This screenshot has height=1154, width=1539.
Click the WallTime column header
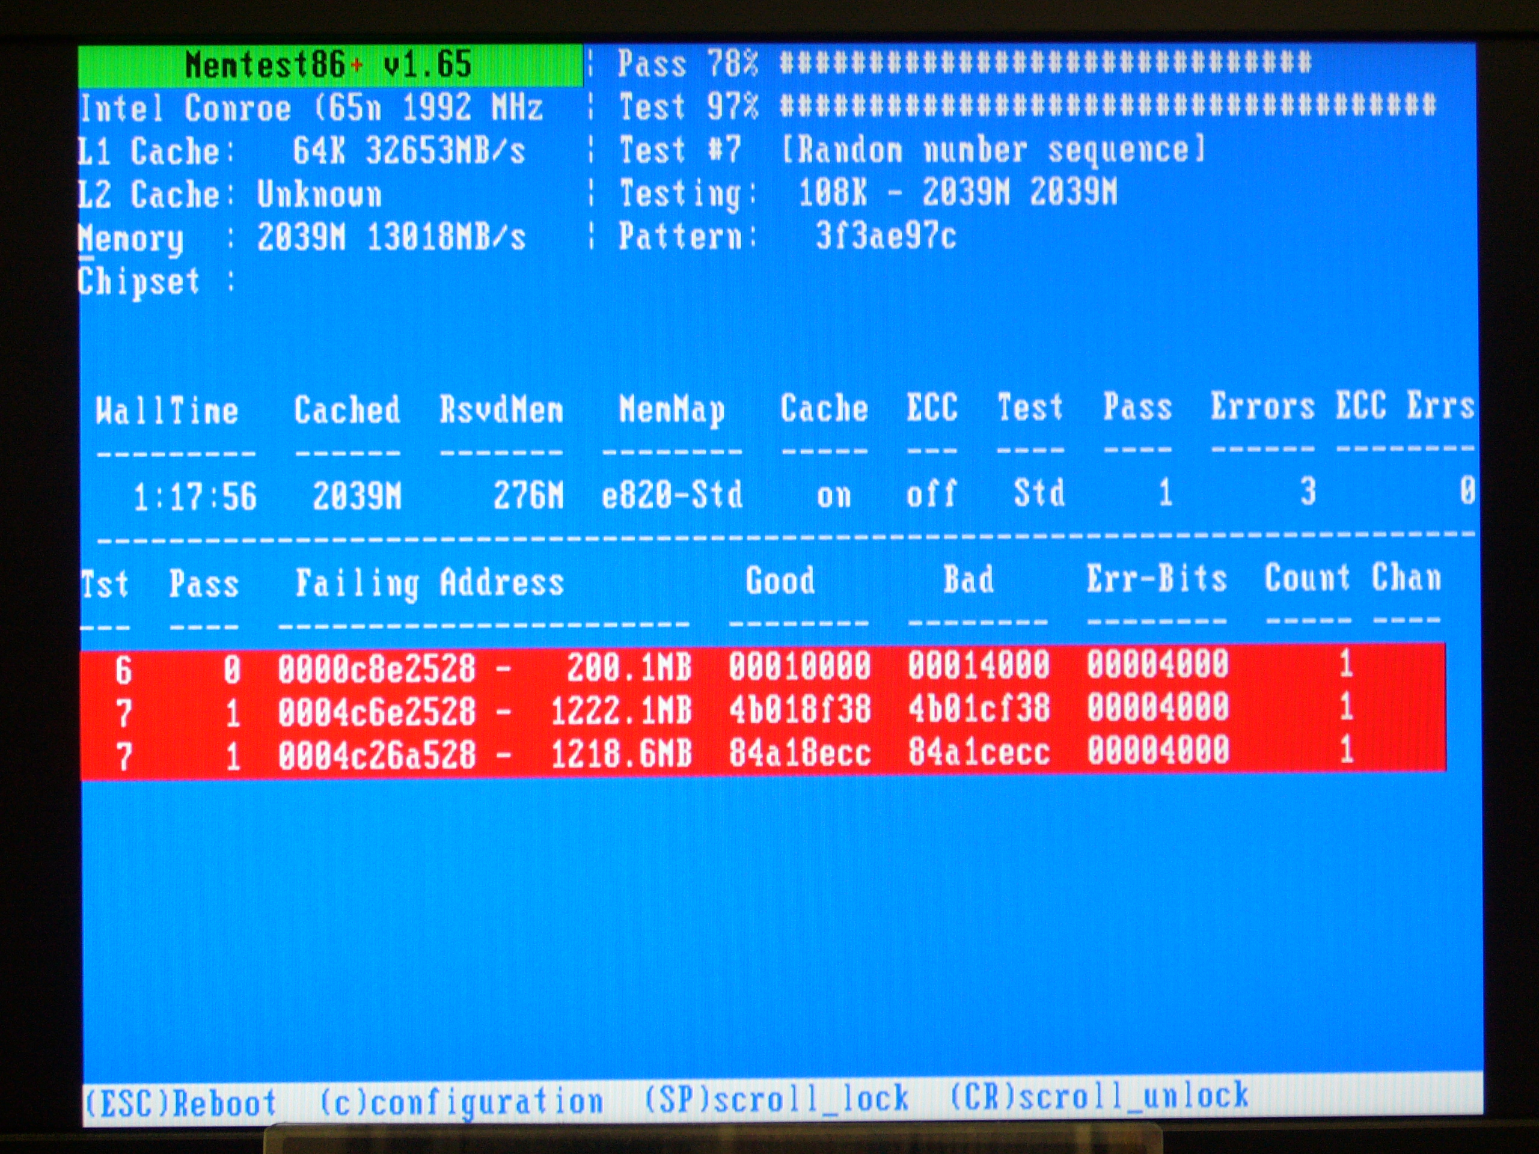click(167, 411)
